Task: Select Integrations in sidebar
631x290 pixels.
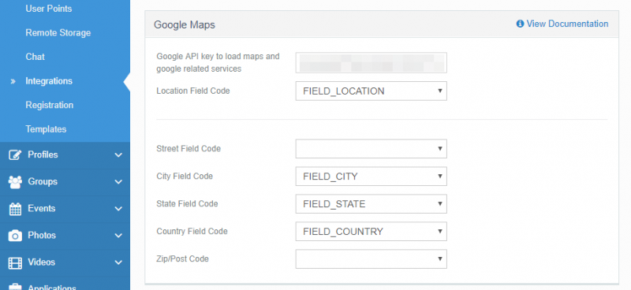Action: tap(49, 81)
